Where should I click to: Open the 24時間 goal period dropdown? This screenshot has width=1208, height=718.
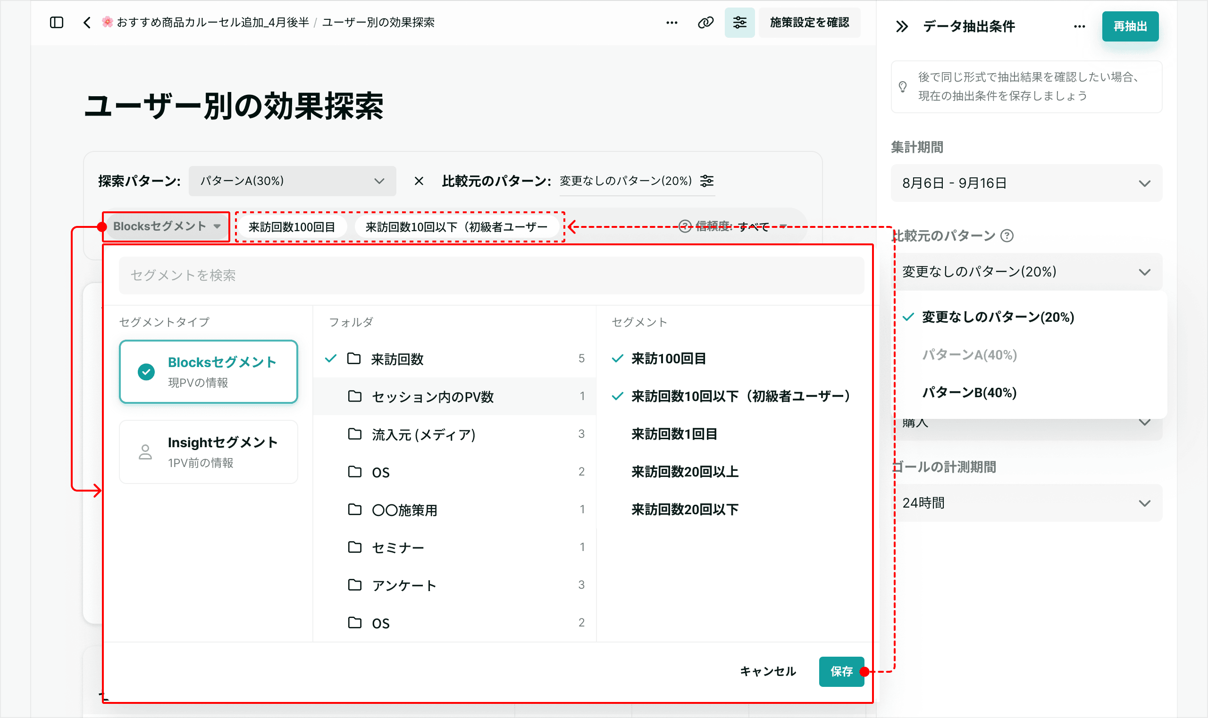1026,503
